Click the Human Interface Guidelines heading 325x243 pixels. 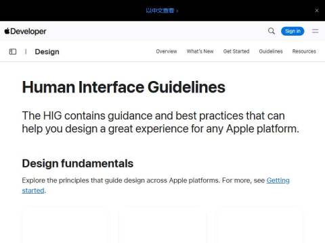click(124, 87)
